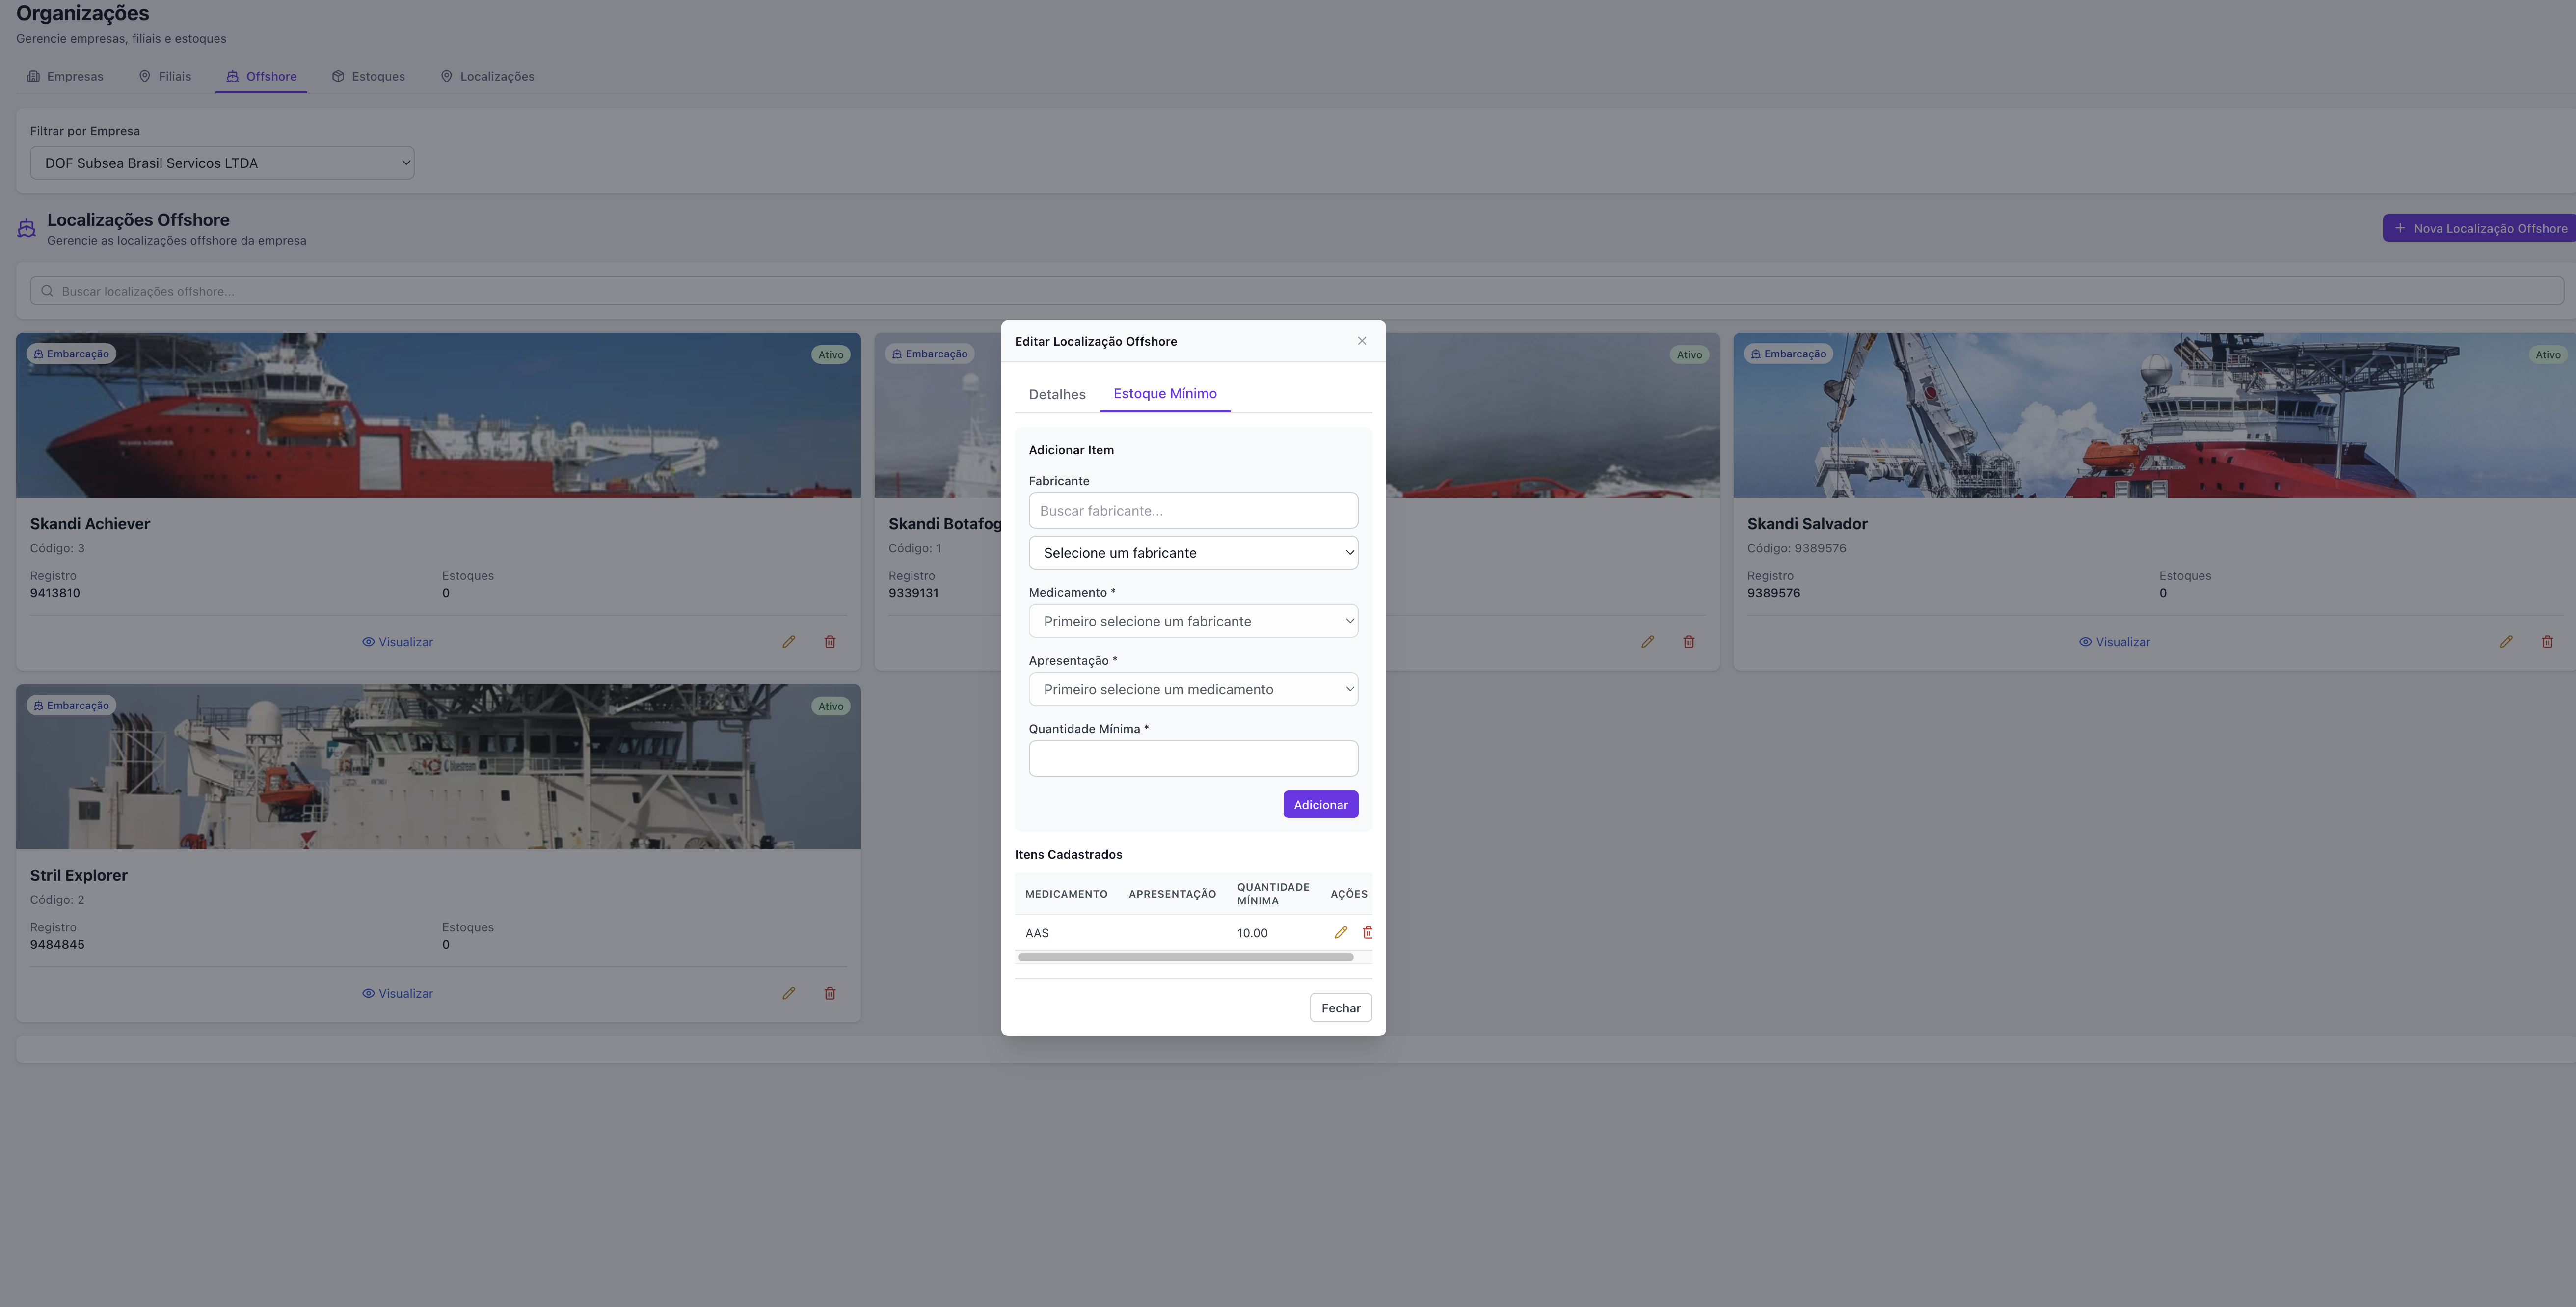Edit the Skandi Achiever card with the pencil icon

tap(789, 641)
